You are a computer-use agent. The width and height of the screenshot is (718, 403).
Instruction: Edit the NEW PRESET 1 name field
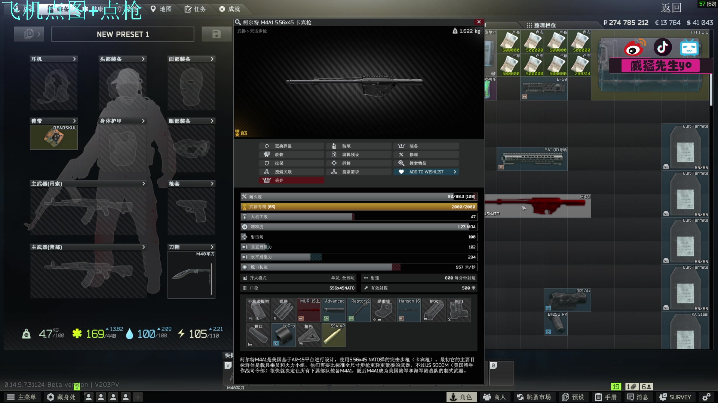pyautogui.click(x=123, y=34)
